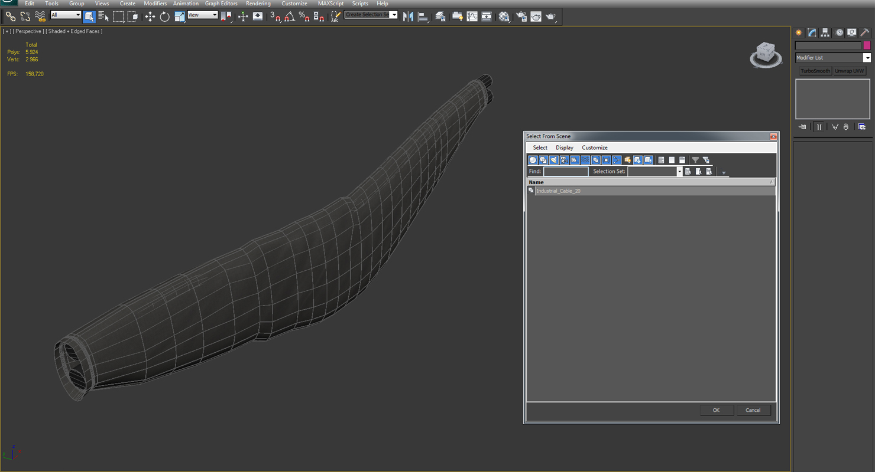The height and width of the screenshot is (472, 875).
Task: Click the OK button in Select From Scene
Action: click(x=716, y=410)
